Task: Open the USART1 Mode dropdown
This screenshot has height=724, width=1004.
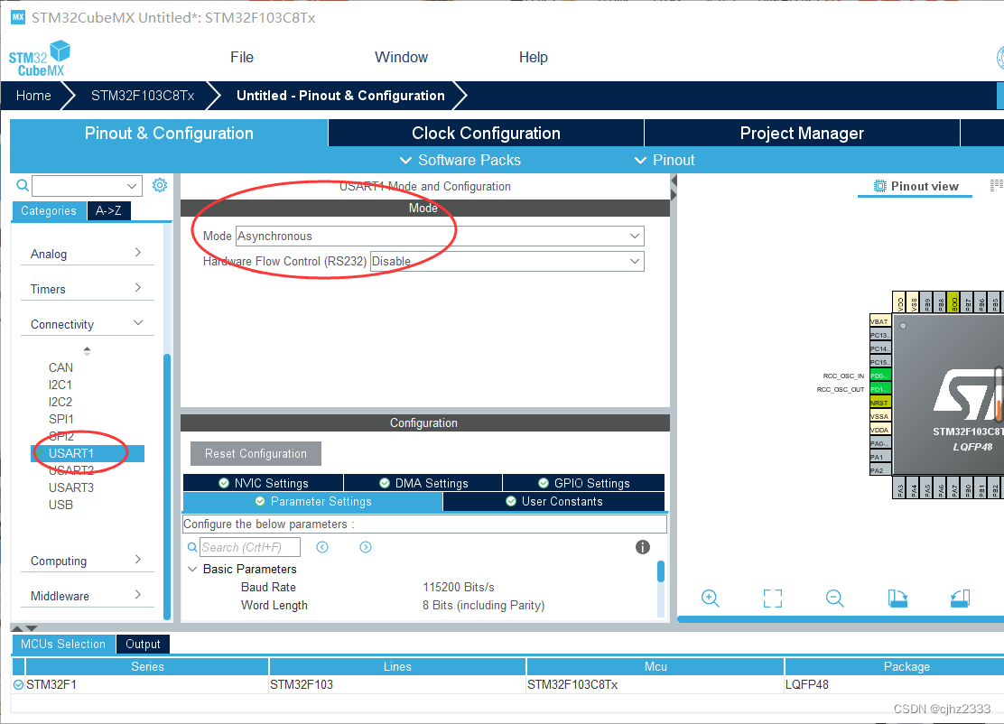Action: pos(440,237)
